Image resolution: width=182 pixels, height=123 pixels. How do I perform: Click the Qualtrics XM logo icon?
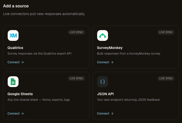[x=13, y=35]
